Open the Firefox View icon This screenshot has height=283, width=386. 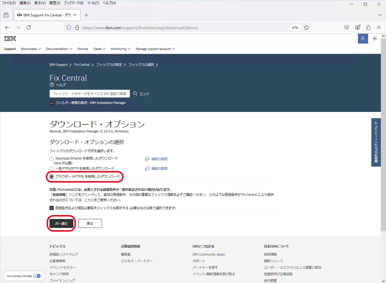(6, 15)
